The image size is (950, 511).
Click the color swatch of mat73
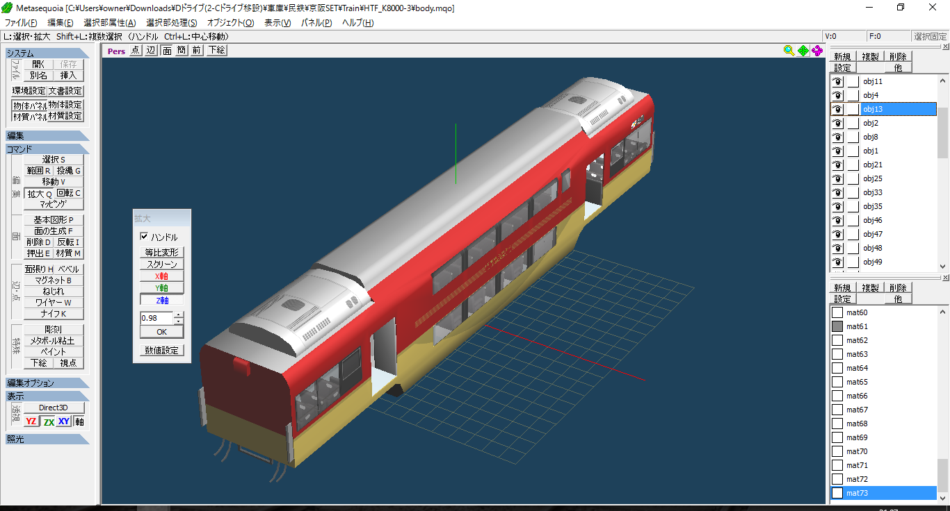837,493
